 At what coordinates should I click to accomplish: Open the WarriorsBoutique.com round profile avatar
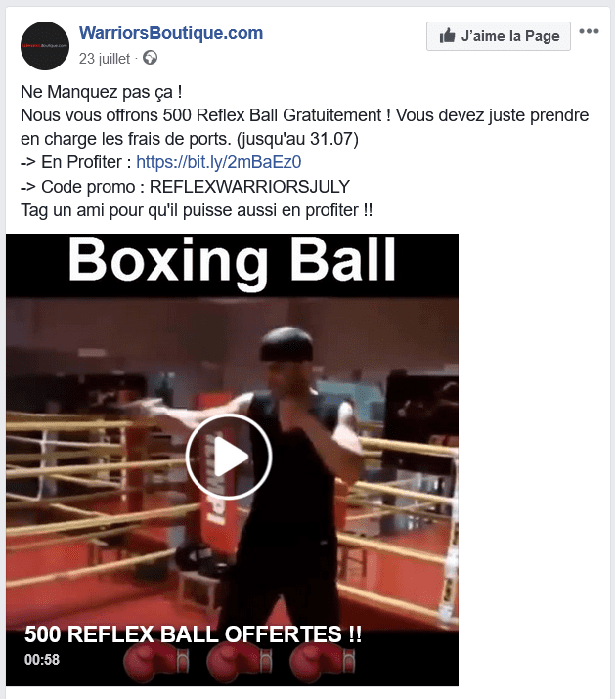[x=45, y=46]
